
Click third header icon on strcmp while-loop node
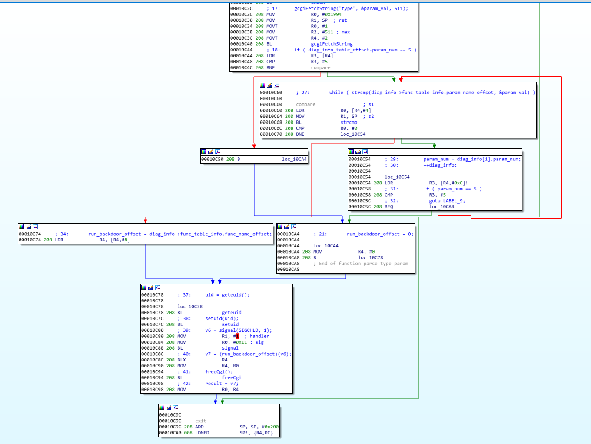276,85
